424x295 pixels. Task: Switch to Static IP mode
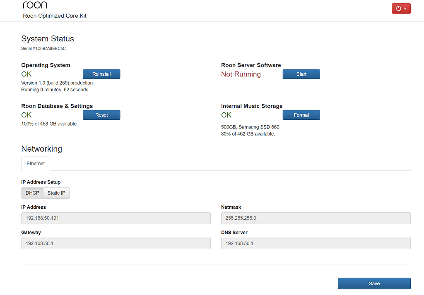[x=56, y=193]
